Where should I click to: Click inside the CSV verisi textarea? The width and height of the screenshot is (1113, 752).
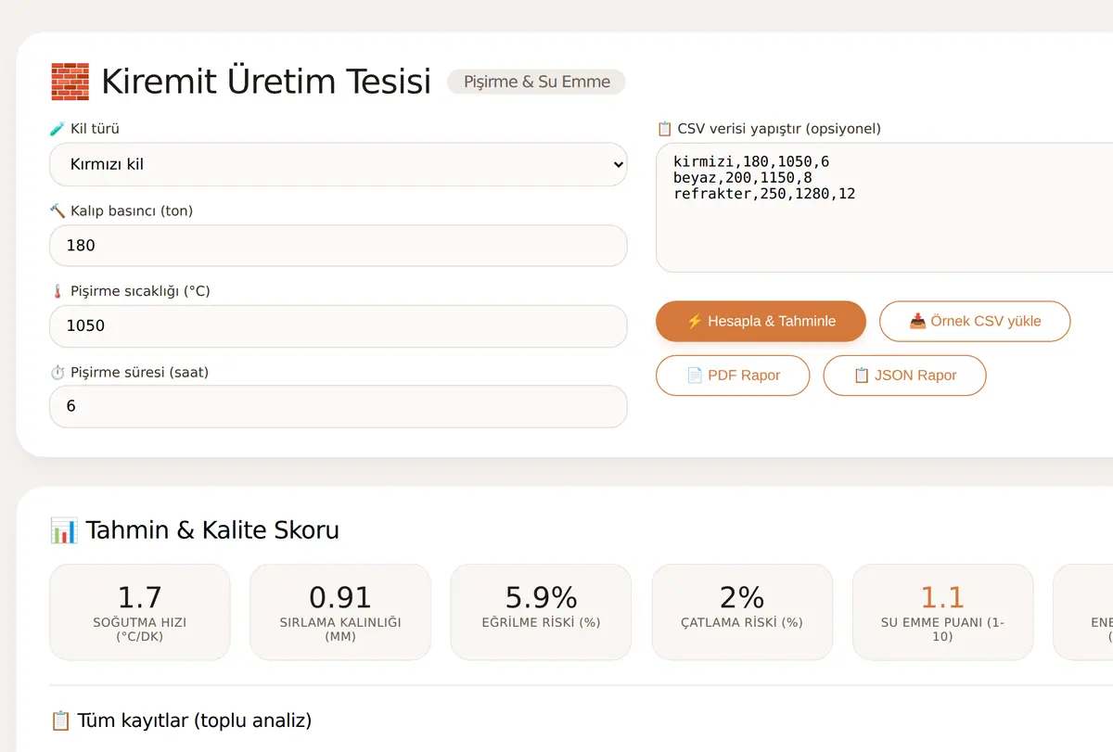pyautogui.click(x=884, y=208)
